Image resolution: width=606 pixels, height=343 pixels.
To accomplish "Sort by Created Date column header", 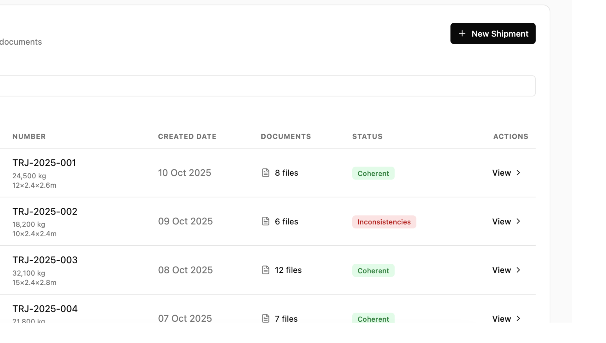I will (x=187, y=136).
